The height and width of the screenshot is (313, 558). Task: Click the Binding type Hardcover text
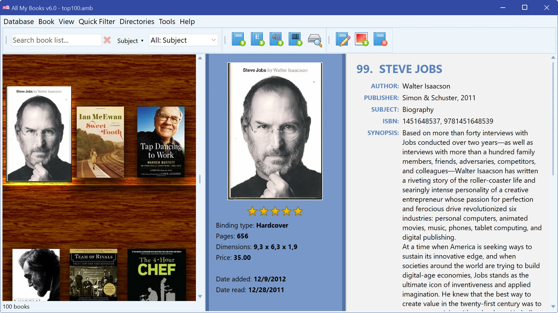252,225
